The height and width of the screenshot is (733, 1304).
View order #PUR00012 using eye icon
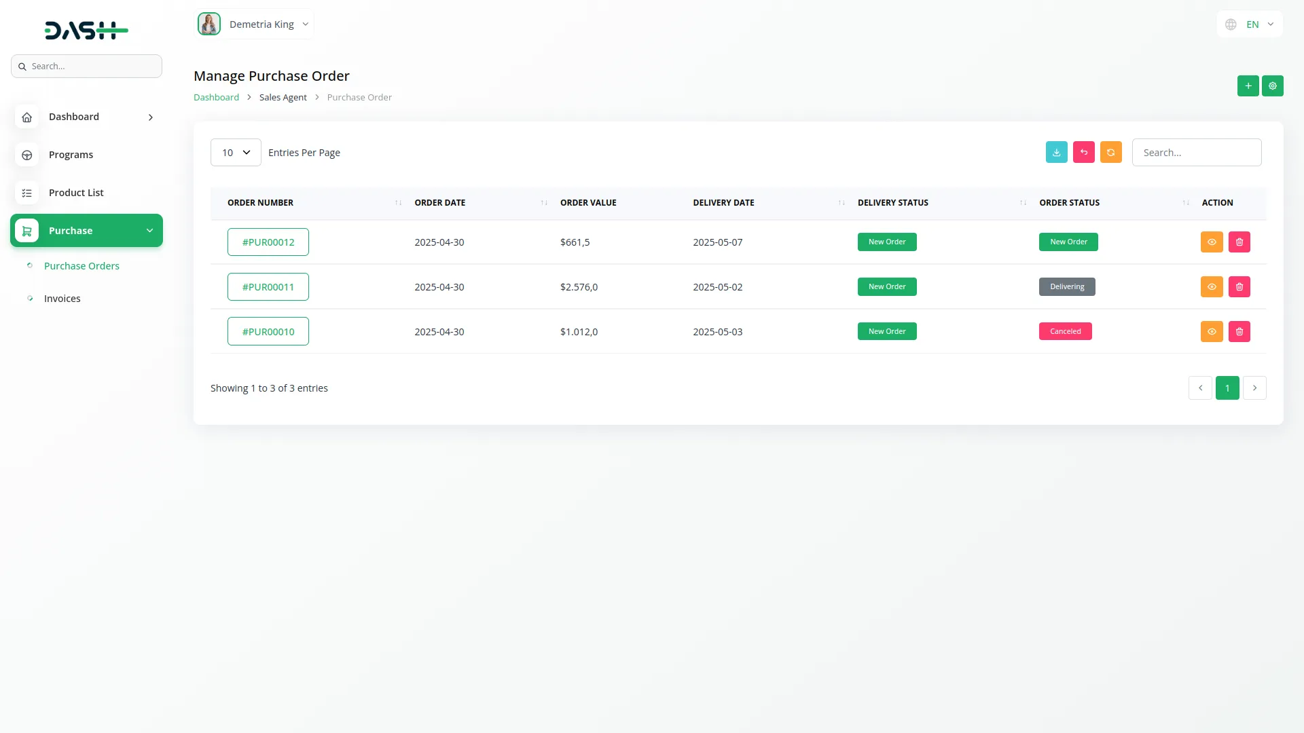(1212, 242)
